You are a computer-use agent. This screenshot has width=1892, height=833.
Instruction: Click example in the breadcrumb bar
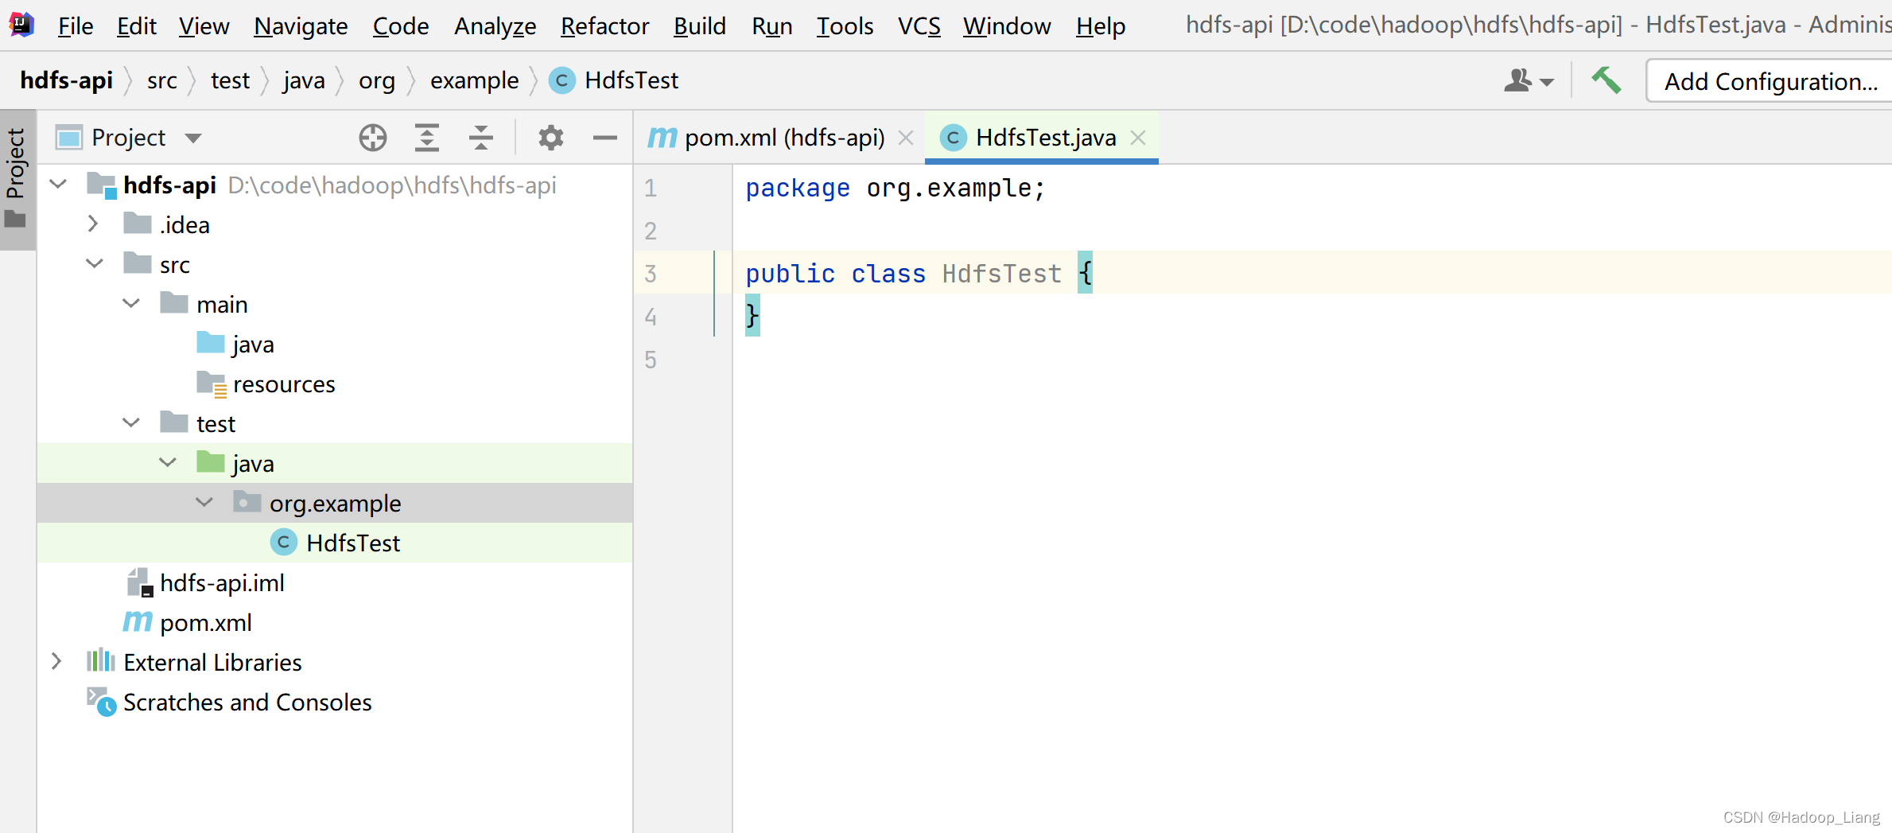474,80
